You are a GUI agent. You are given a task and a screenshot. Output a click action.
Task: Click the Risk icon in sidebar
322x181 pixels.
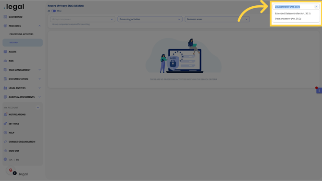point(5,61)
